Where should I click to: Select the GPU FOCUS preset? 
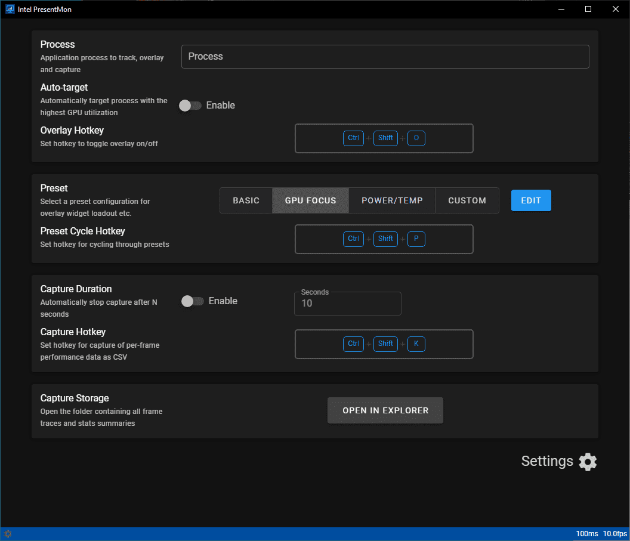click(x=311, y=200)
